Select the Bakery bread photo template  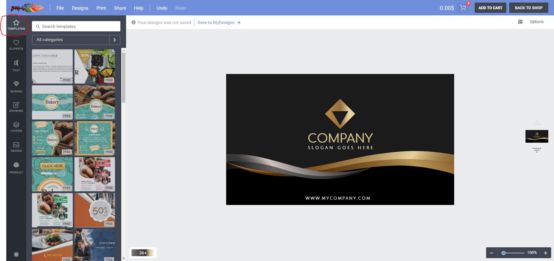click(95, 102)
